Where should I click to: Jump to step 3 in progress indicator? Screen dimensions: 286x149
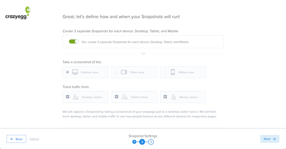[x=151, y=142]
